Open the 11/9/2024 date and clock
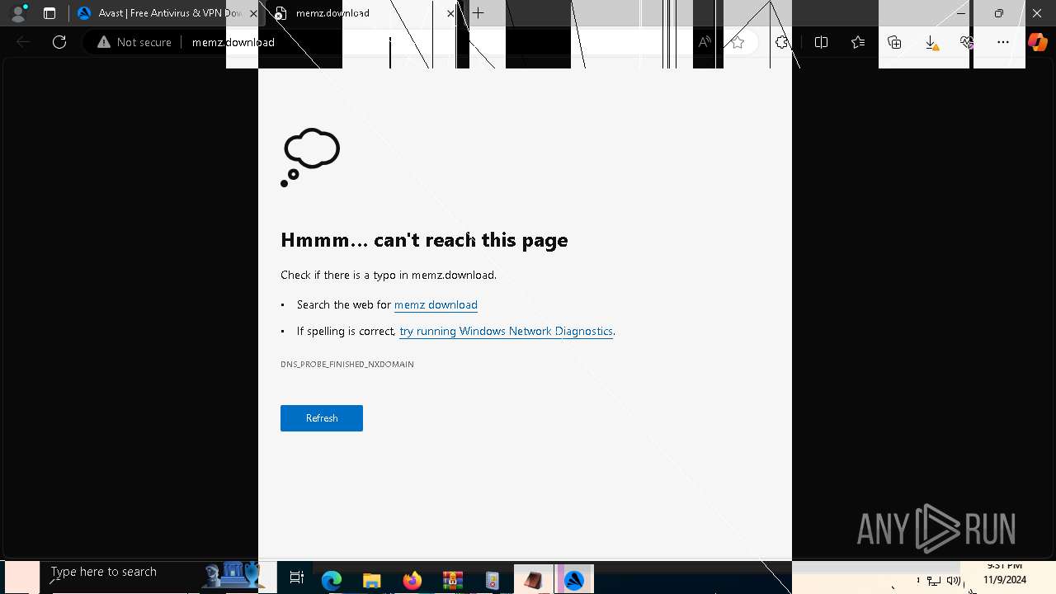This screenshot has height=594, width=1056. pos(1004,573)
